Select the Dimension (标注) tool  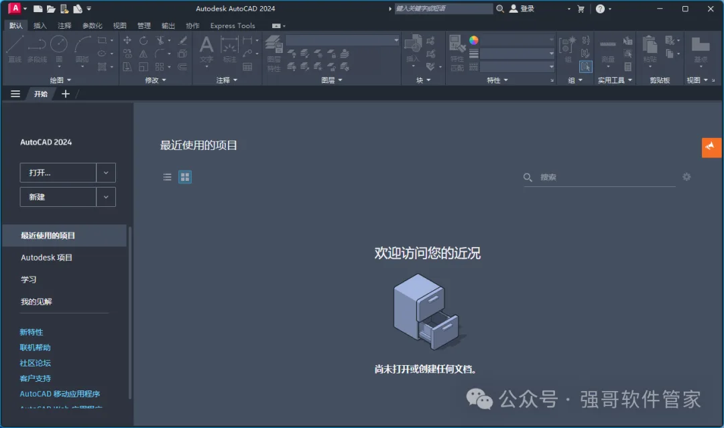pyautogui.click(x=229, y=49)
